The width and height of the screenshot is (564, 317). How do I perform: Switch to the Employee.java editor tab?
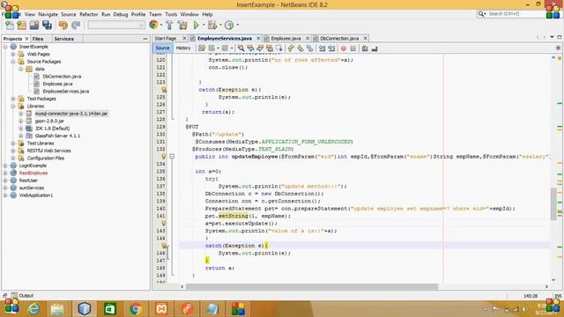tap(286, 38)
